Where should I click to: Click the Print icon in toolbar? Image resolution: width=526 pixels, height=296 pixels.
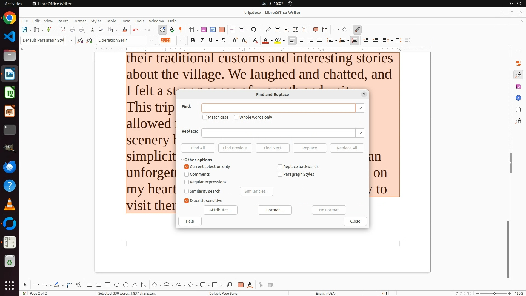(72, 30)
